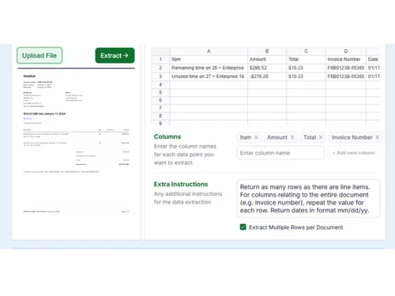Remove the Invoice Number column tag
The image size is (395, 296).
pyautogui.click(x=378, y=137)
